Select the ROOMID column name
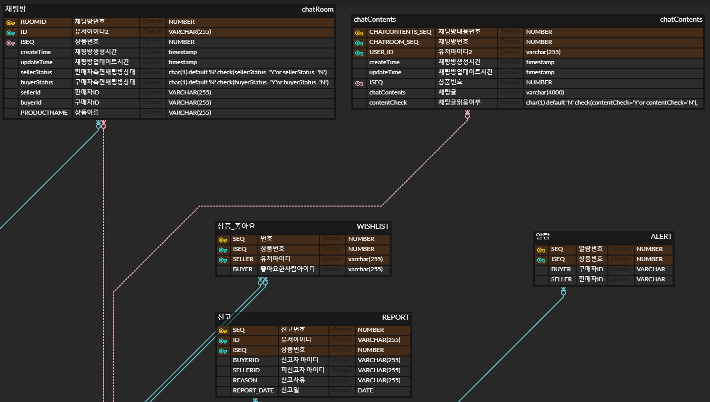This screenshot has width=710, height=402. [33, 22]
